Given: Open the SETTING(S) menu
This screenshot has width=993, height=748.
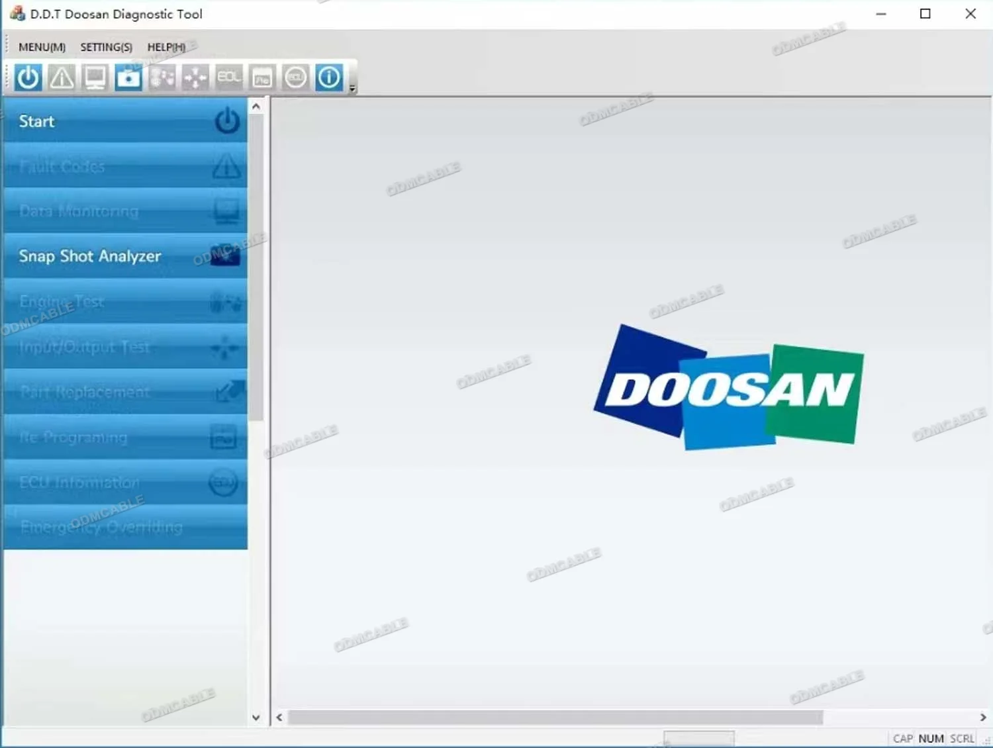Looking at the screenshot, I should point(106,47).
